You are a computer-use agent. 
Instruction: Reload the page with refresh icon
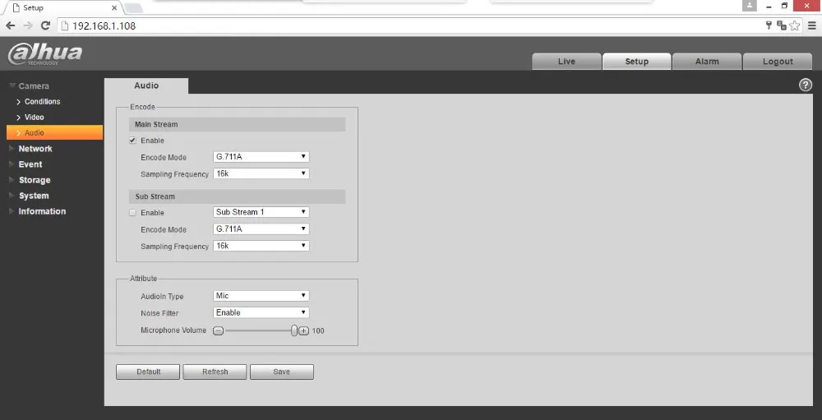(x=45, y=25)
